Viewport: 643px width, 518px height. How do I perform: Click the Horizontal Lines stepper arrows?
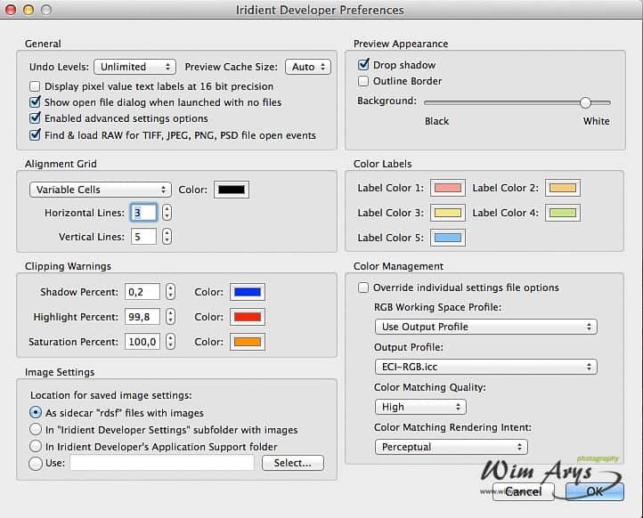click(x=167, y=213)
